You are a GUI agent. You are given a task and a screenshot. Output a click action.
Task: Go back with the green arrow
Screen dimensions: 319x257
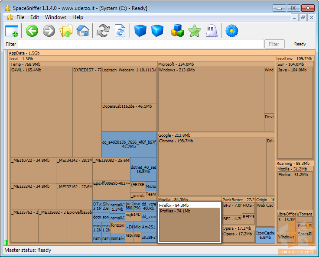(32, 31)
